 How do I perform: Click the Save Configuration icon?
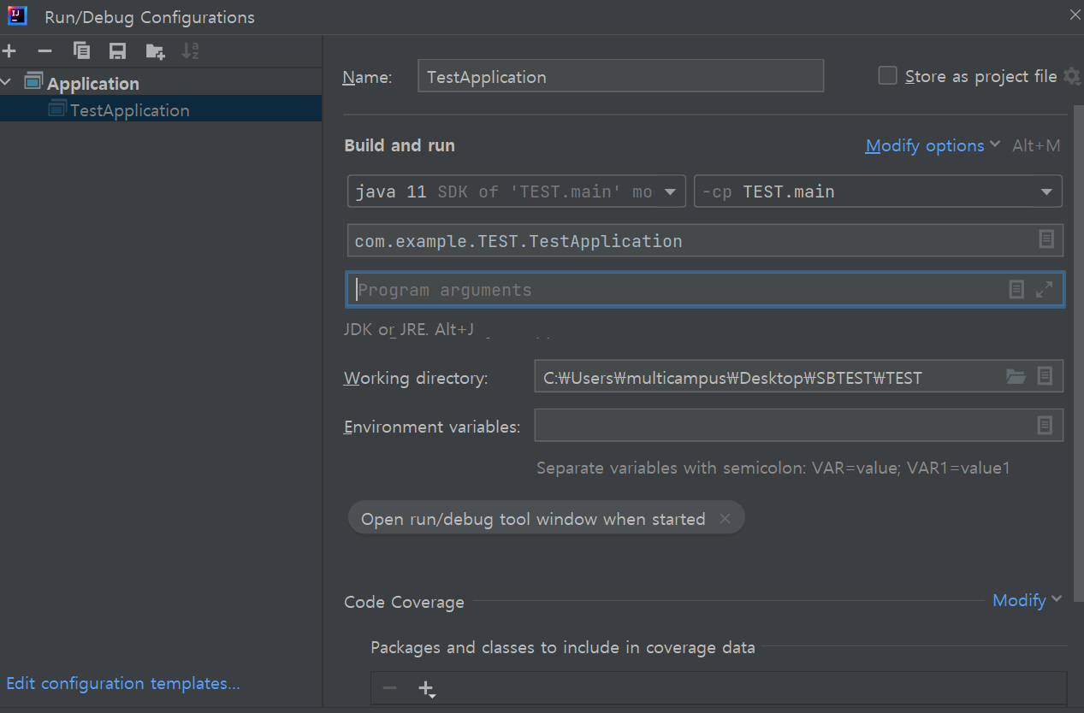coord(118,51)
